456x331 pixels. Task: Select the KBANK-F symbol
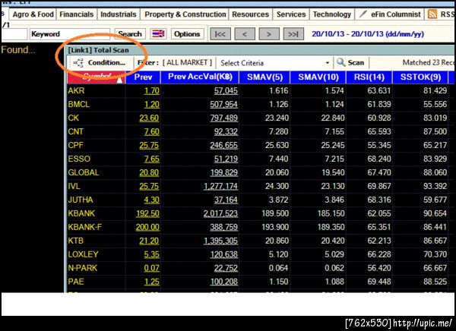(84, 227)
